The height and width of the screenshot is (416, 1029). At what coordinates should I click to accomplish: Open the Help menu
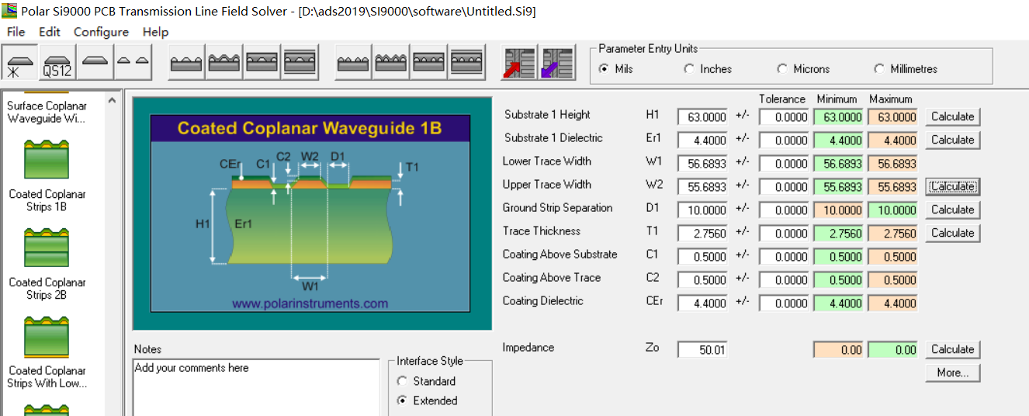click(155, 32)
